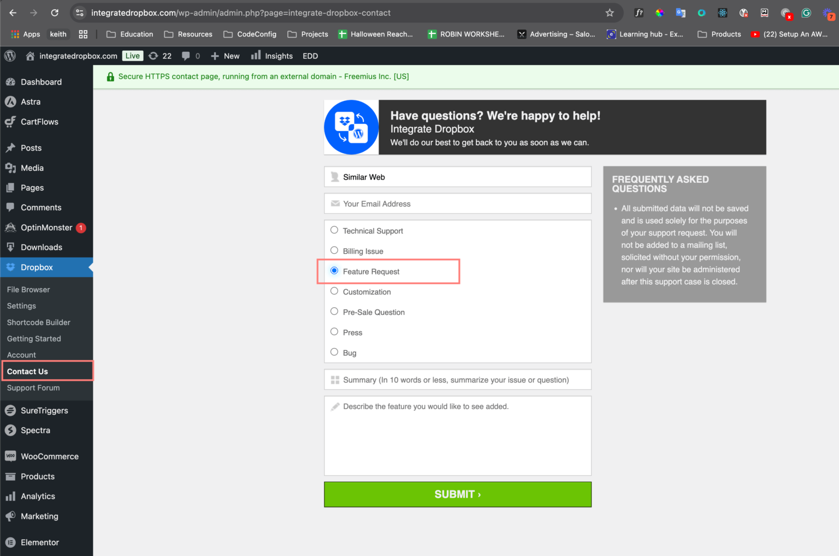
Task: Choose the Billing Issue option
Action: [x=334, y=250]
